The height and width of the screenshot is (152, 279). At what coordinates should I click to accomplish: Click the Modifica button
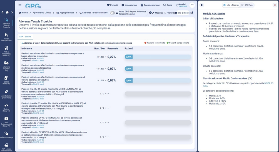click(x=157, y=13)
